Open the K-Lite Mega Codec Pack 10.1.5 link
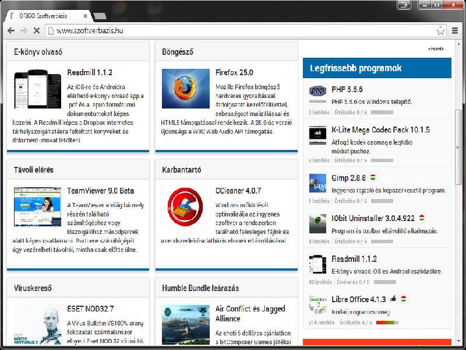The height and width of the screenshot is (350, 466). [x=381, y=129]
